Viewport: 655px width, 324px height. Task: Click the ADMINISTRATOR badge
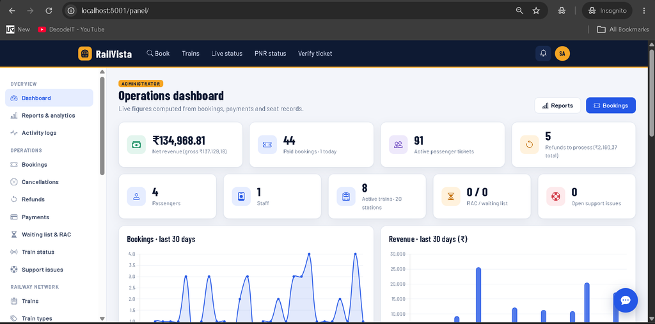click(x=141, y=84)
